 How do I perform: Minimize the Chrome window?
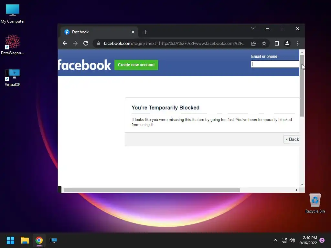tap(268, 28)
